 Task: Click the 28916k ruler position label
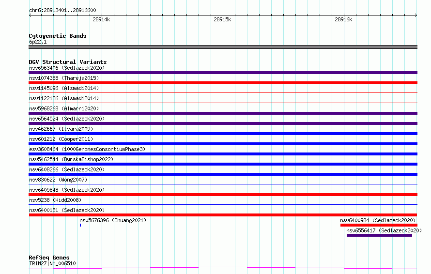[343, 19]
